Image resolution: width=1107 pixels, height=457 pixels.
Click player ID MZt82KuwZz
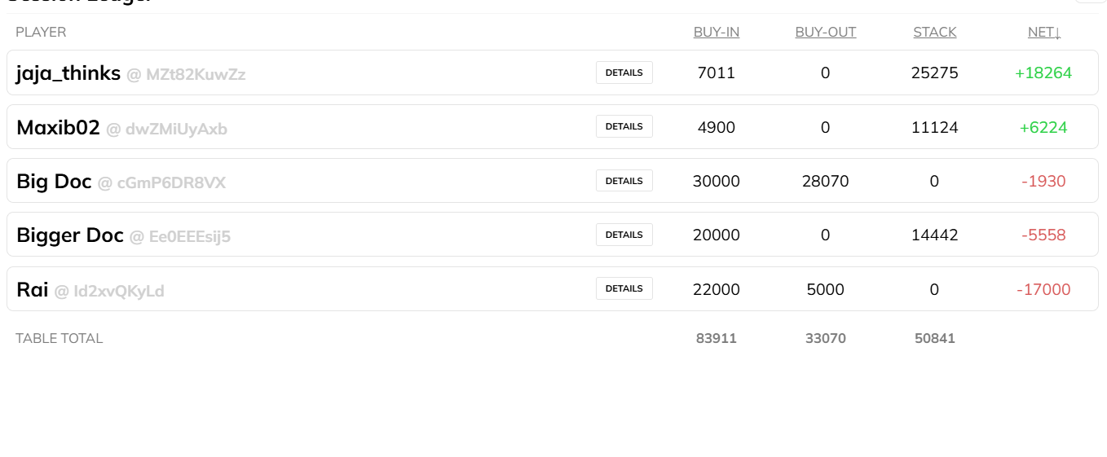click(196, 75)
